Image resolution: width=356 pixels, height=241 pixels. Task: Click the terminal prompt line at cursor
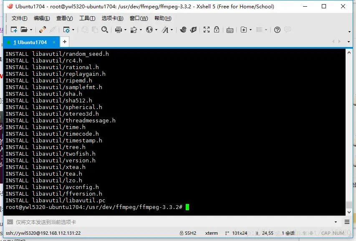97,207
